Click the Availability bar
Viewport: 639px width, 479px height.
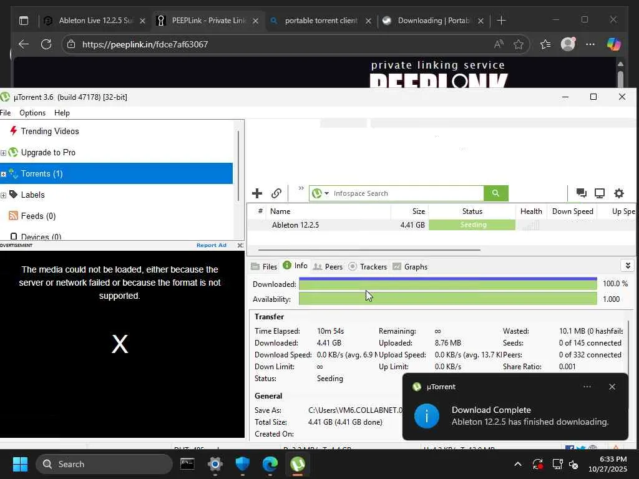point(448,299)
